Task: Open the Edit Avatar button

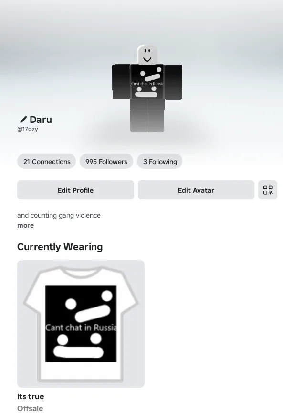Action: tap(196, 190)
